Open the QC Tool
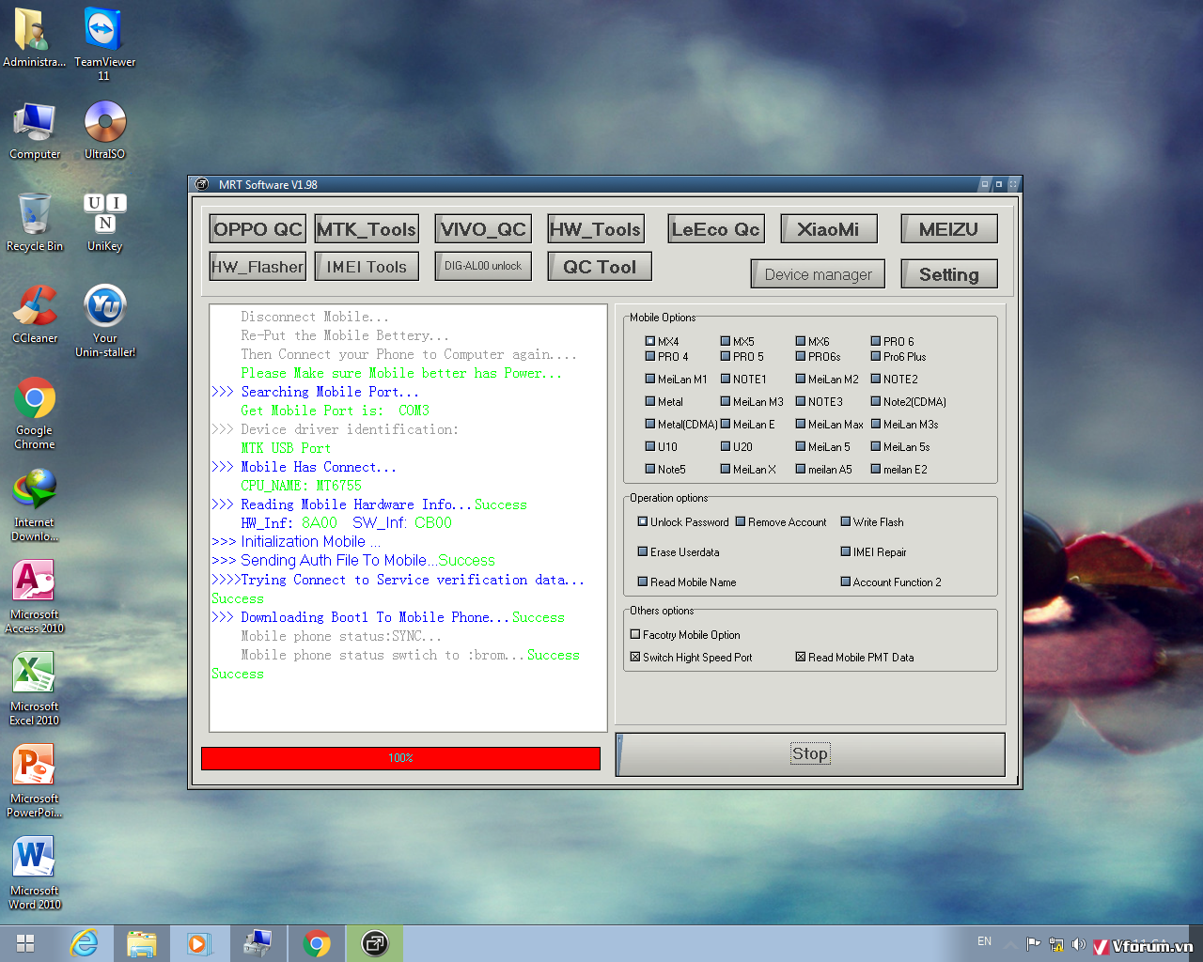The width and height of the screenshot is (1203, 962). (x=600, y=267)
